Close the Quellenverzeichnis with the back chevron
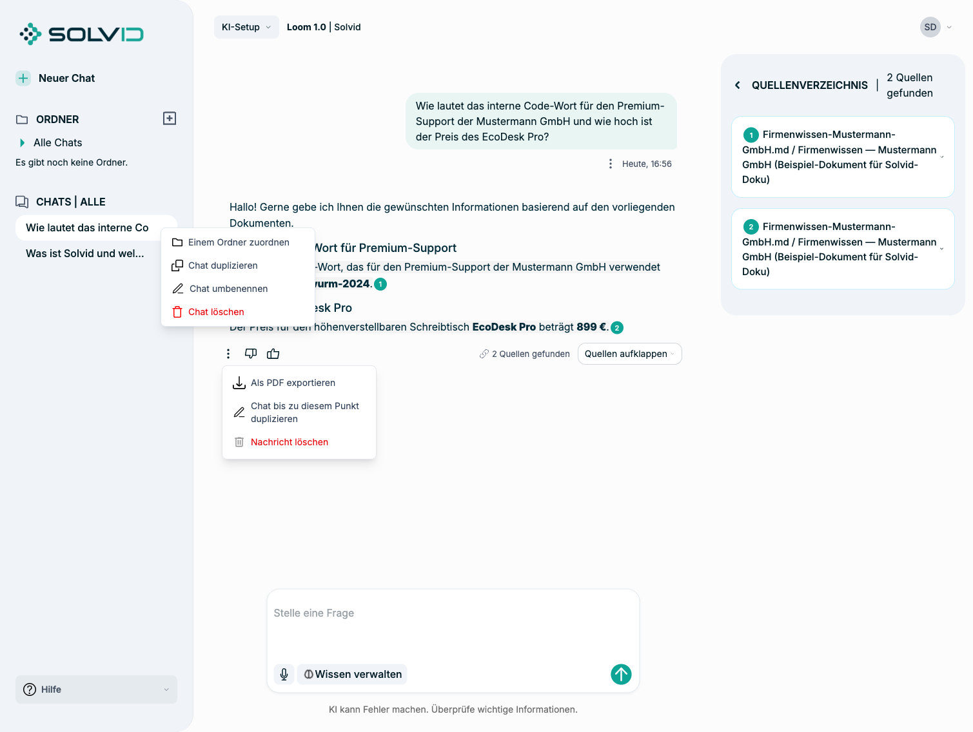Viewport: 973px width, 732px height. 738,85
